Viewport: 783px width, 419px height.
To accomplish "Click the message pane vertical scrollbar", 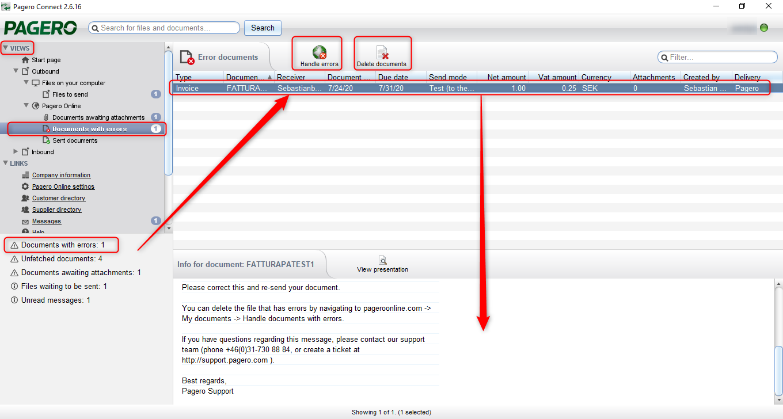I will pos(778,371).
